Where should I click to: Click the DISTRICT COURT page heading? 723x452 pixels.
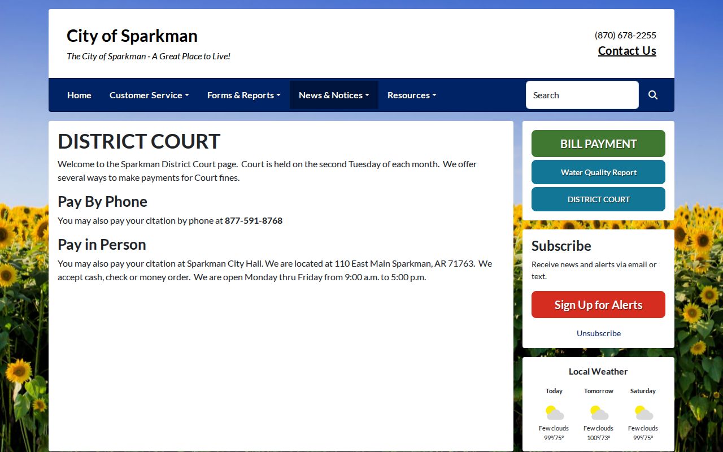point(139,141)
